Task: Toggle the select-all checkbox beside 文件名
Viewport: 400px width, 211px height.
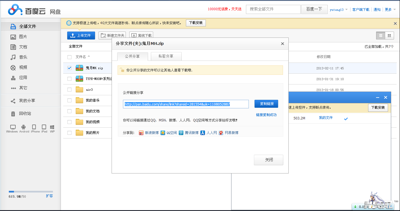Action: (69, 57)
